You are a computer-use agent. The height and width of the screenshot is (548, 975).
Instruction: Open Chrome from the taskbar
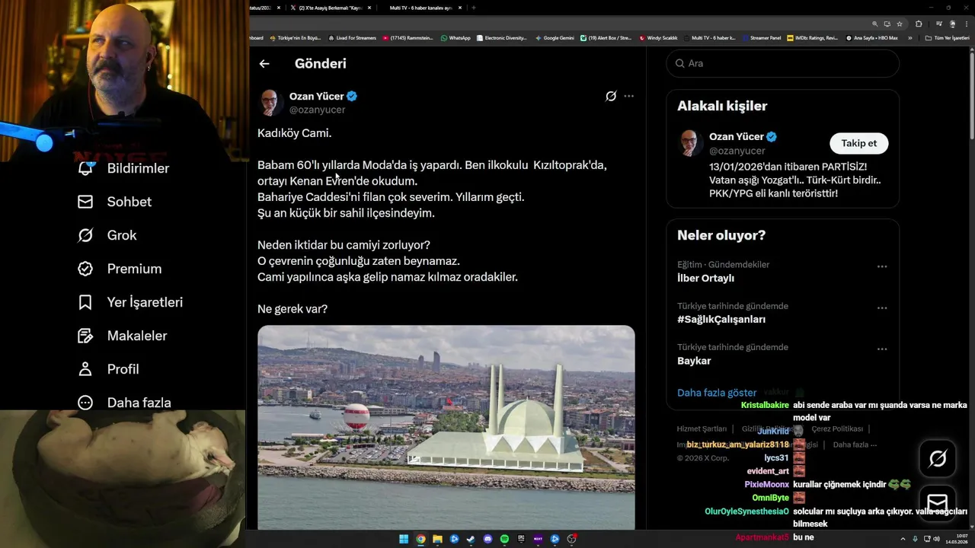(420, 539)
